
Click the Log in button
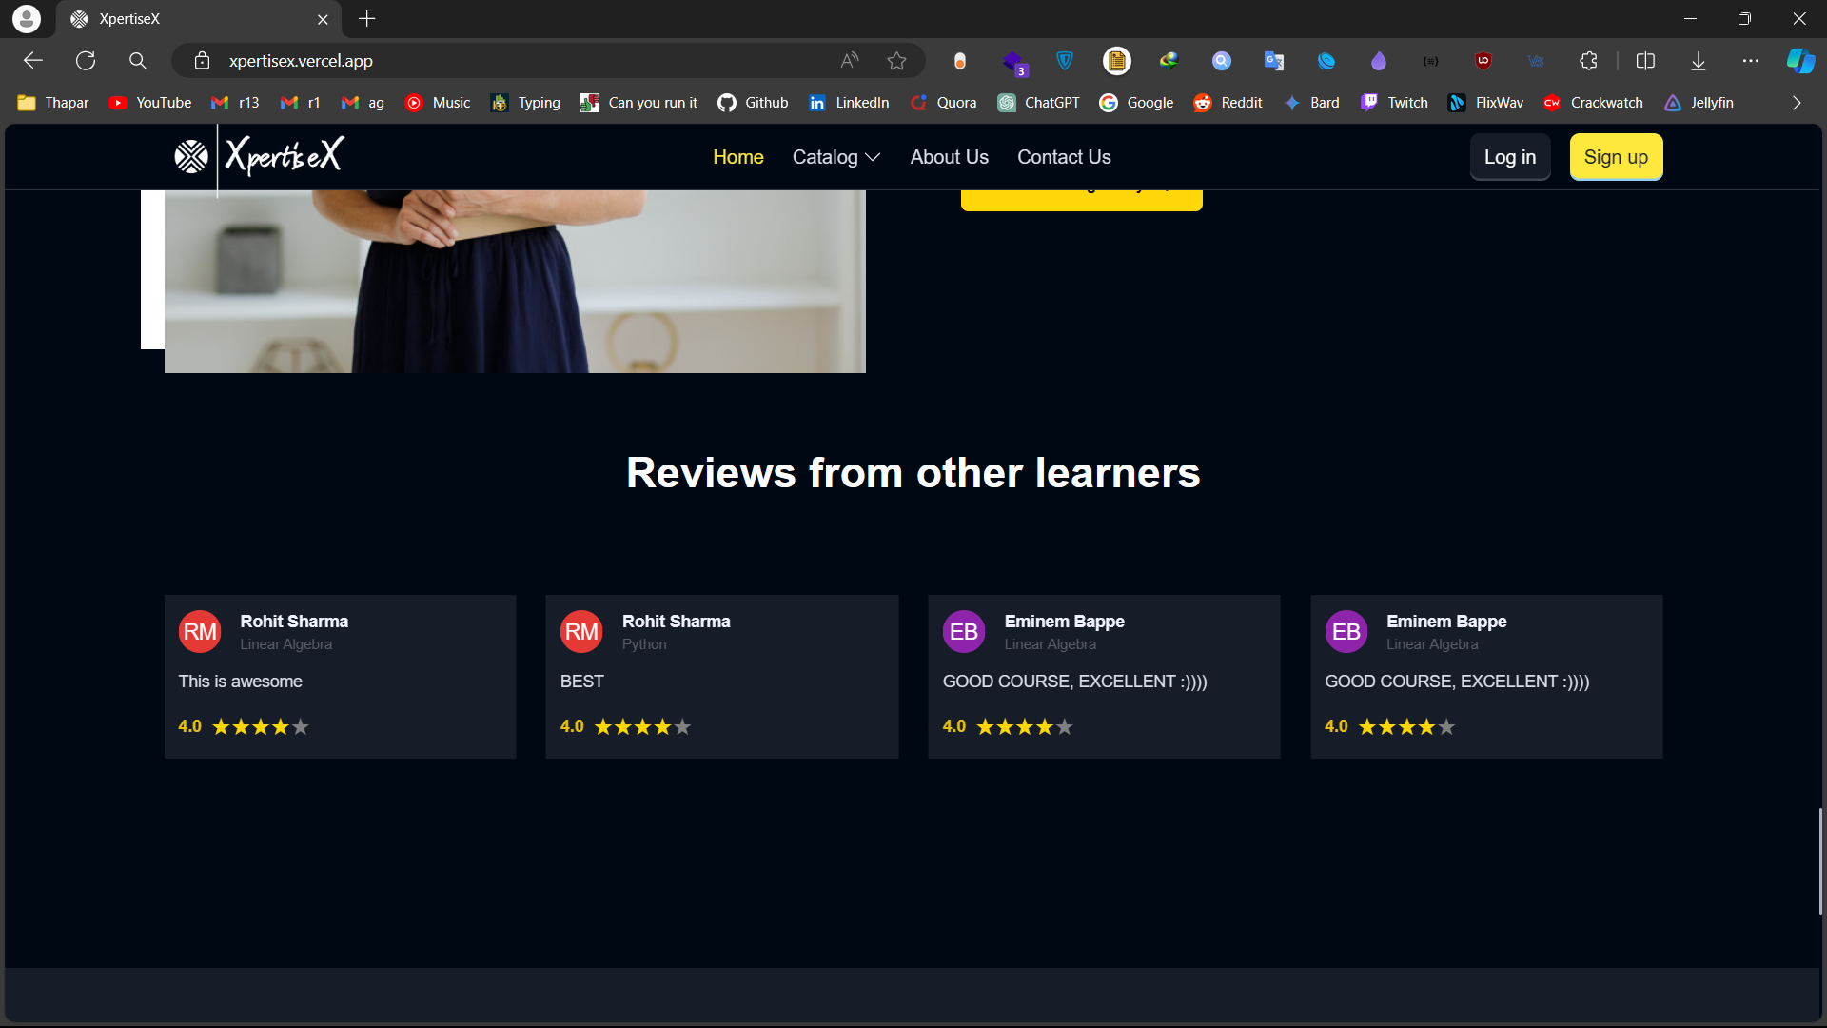point(1509,157)
